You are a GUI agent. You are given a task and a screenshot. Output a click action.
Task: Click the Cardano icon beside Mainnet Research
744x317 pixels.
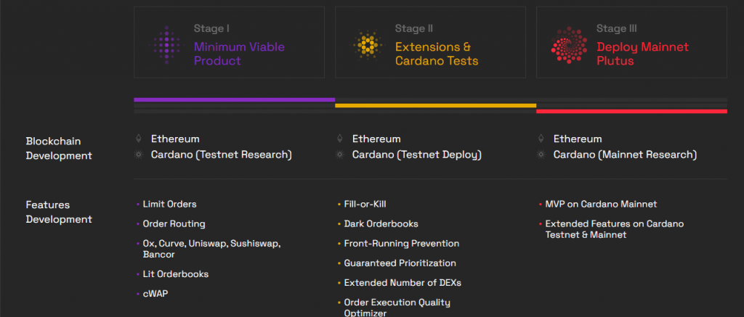click(x=541, y=155)
